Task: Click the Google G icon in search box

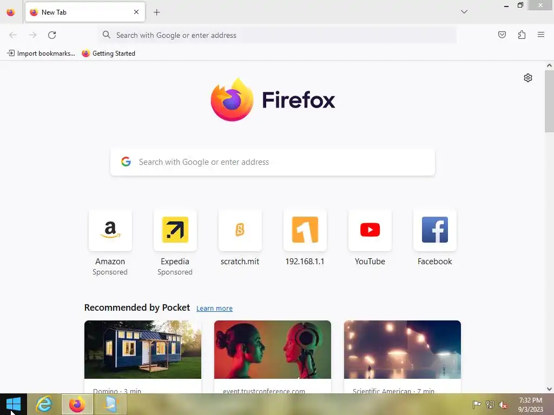Action: 126,162
